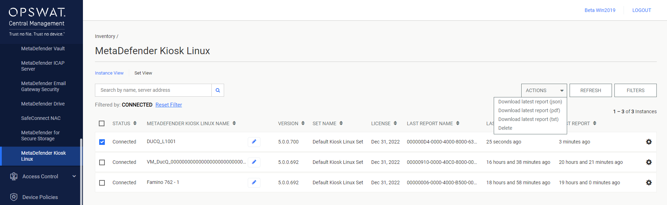This screenshot has width=667, height=205.
Task: Click report name 000000D4-0000-4000-8000-63
Action: (442, 142)
